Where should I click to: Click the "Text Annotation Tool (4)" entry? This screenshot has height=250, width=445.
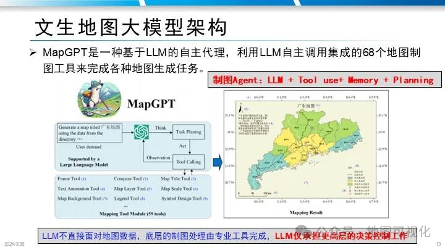click(x=81, y=189)
